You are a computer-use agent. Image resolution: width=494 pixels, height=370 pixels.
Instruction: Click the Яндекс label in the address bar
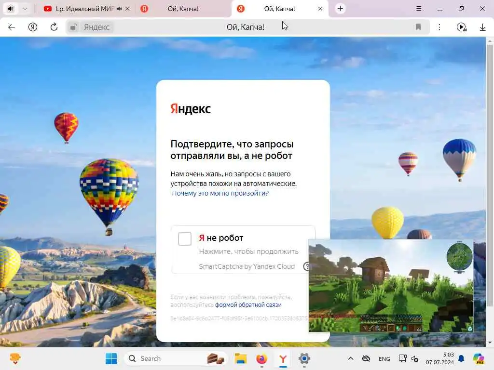coord(96,27)
